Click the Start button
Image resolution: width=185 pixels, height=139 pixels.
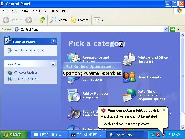coord(13,135)
